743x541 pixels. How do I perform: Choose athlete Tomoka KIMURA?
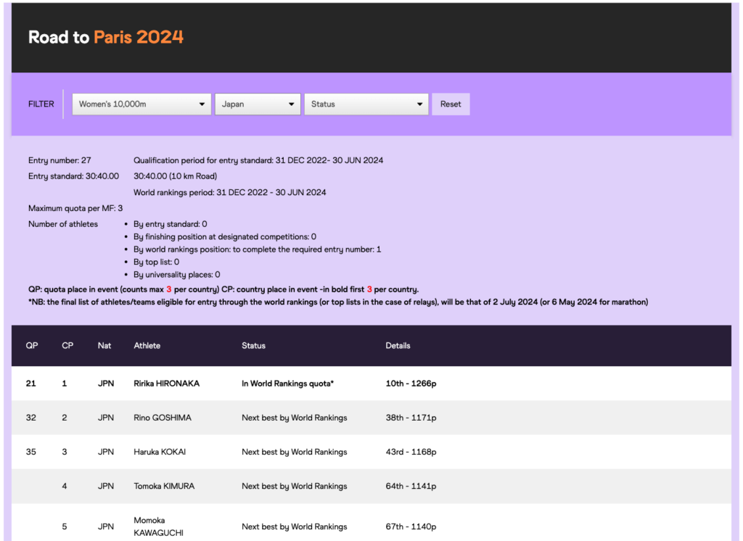coord(164,486)
